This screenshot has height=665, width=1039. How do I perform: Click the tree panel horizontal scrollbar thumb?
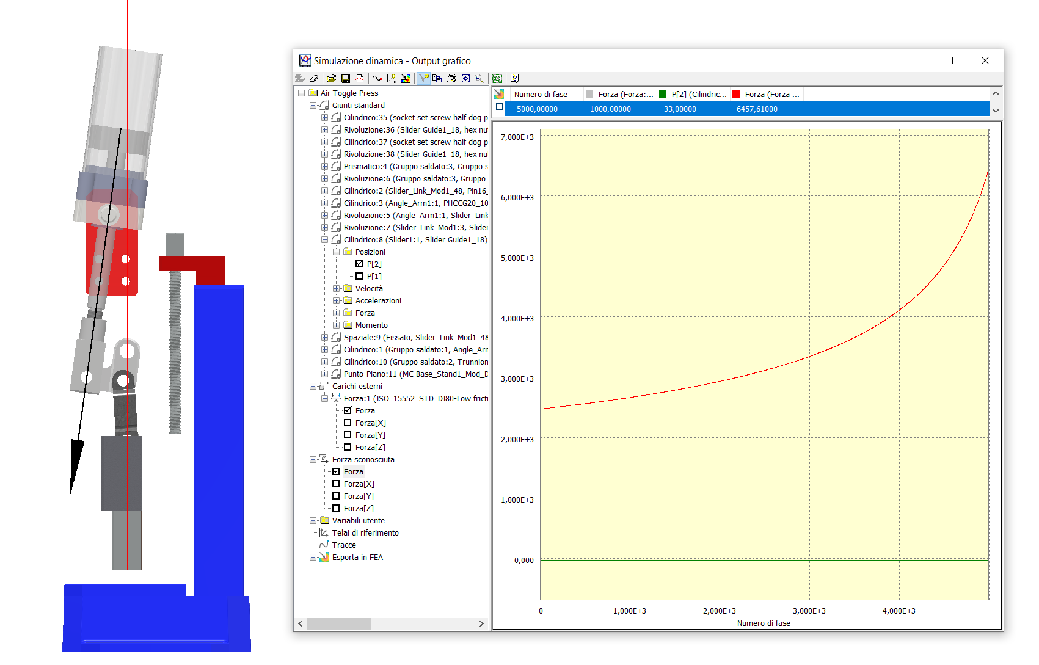[339, 623]
